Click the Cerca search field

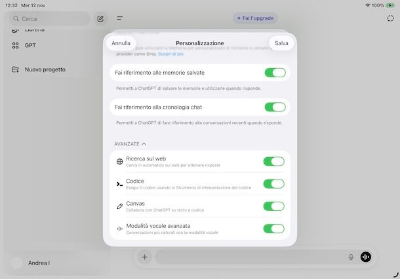click(50, 18)
